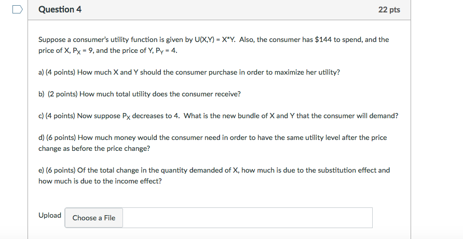Click part e) about total change in X
This screenshot has width=463, height=239.
point(214,170)
